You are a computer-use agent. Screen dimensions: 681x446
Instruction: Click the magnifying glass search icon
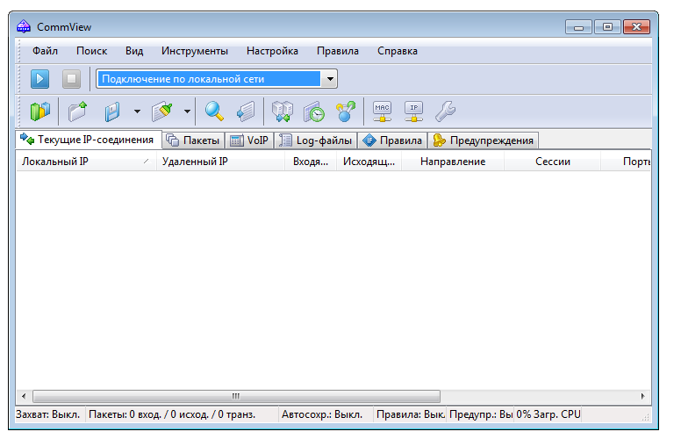point(214,111)
